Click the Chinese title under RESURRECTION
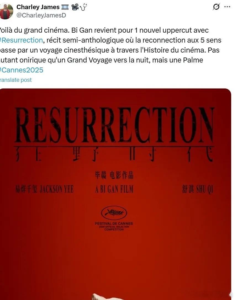 114,154
